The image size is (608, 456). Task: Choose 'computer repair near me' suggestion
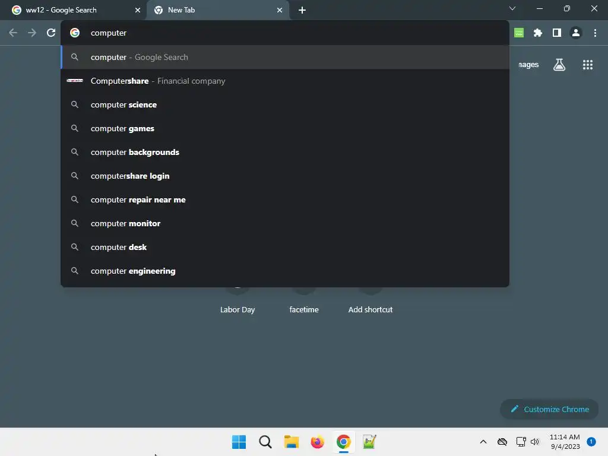pyautogui.click(x=285, y=199)
